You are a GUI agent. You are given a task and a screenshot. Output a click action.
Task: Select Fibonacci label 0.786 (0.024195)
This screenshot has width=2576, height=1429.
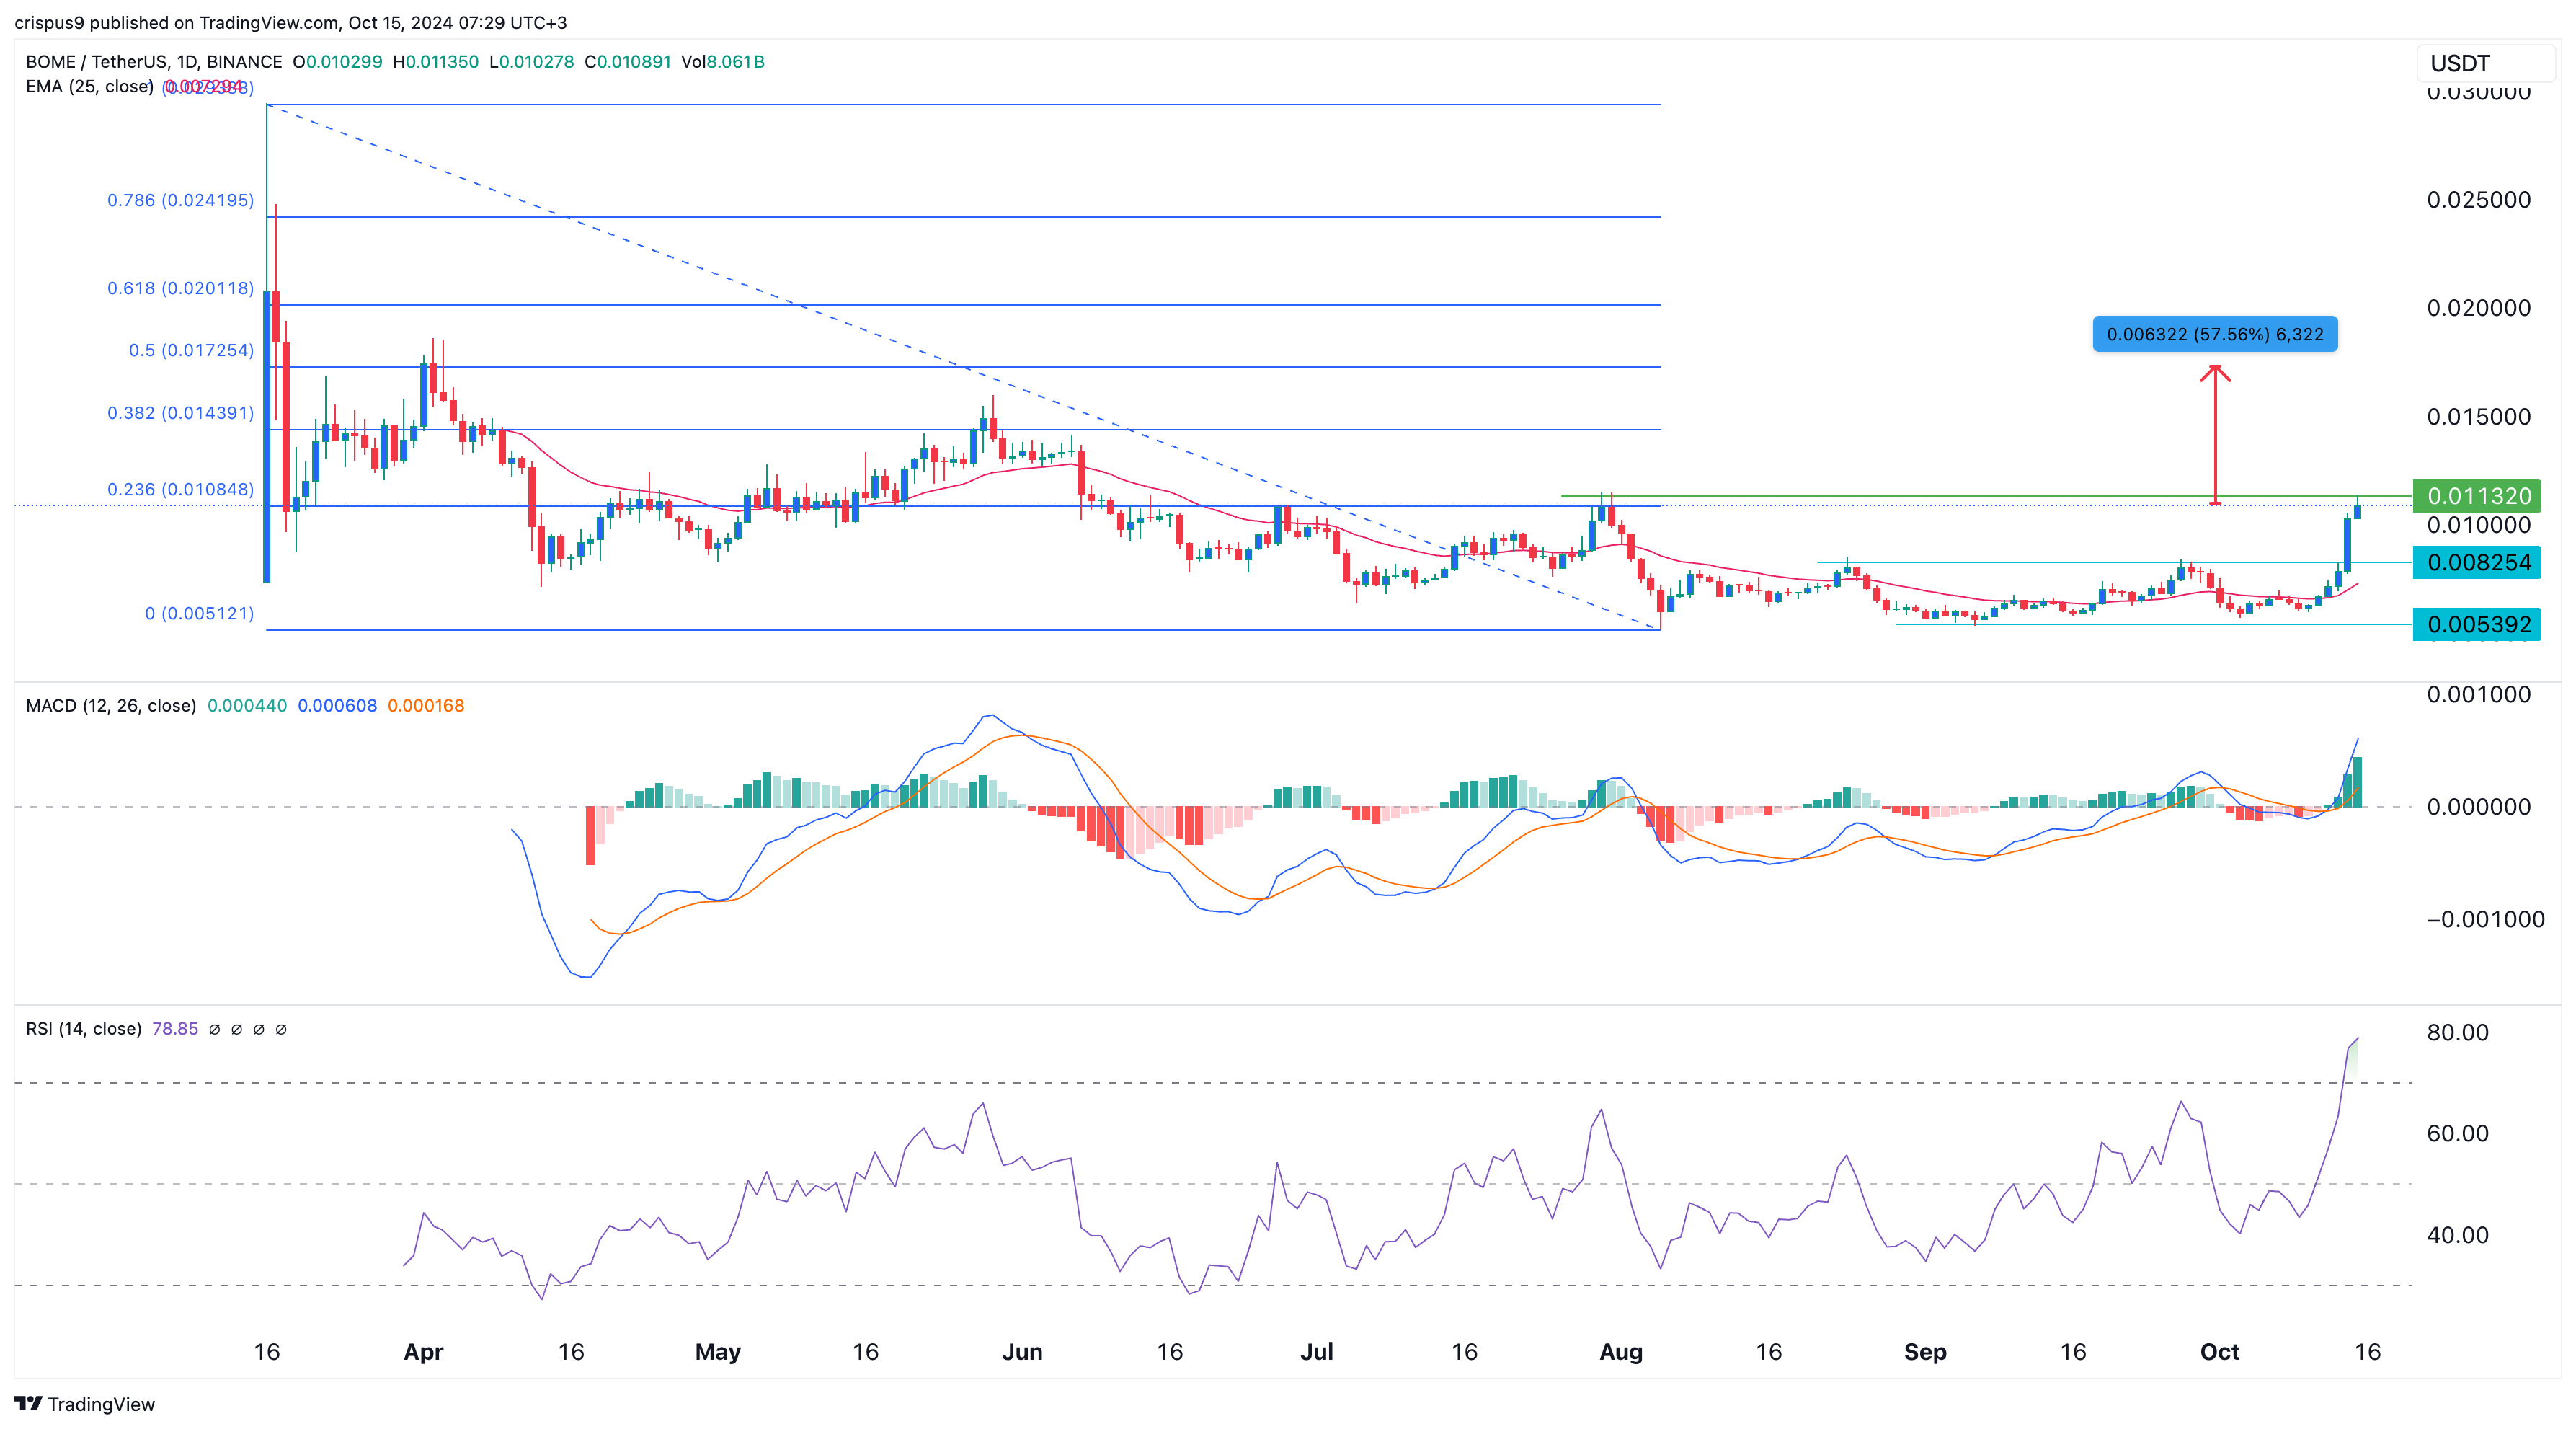181,200
